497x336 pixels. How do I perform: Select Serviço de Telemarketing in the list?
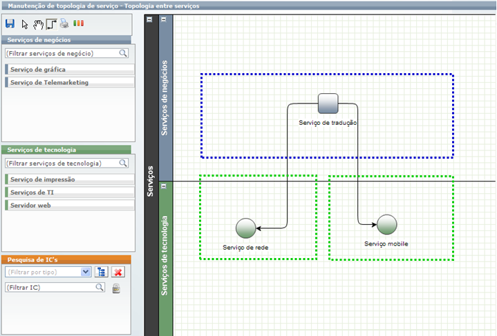pos(70,82)
